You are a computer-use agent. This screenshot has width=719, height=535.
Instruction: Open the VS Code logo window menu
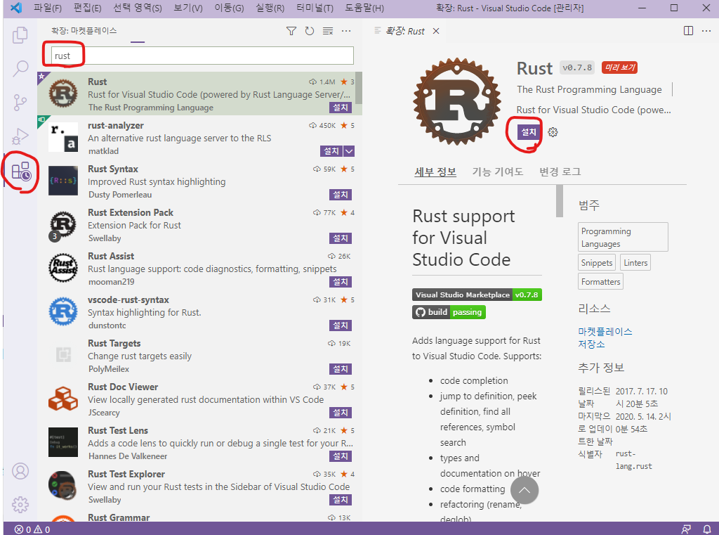tap(16, 8)
